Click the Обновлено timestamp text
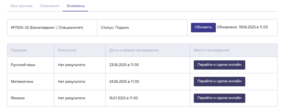 click(242, 27)
